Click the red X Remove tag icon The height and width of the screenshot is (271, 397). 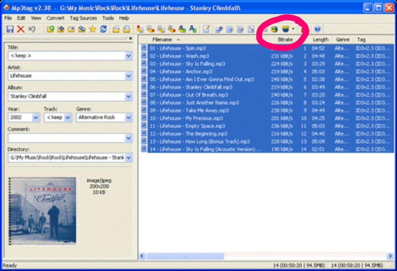(x=21, y=29)
